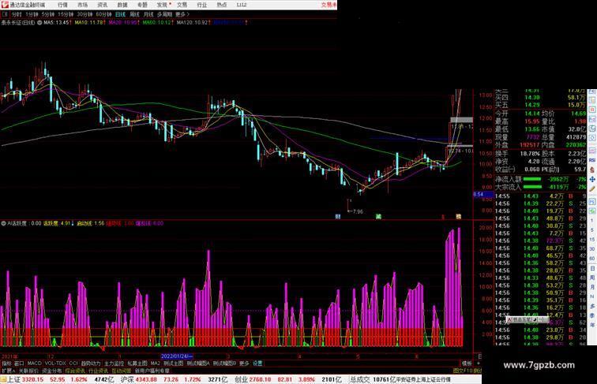Click the 净流入额 green bar
The width and height of the screenshot is (597, 384).
(x=532, y=179)
